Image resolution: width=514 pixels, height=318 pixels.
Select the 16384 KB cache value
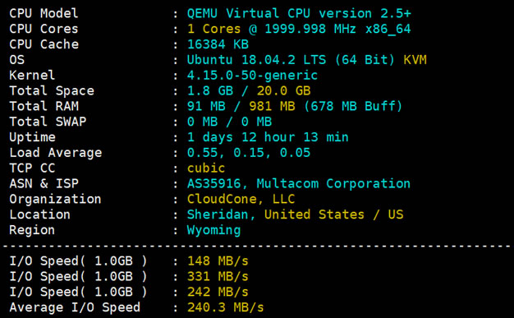218,44
